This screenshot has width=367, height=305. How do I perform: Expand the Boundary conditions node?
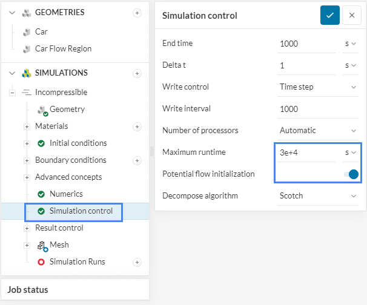27,160
